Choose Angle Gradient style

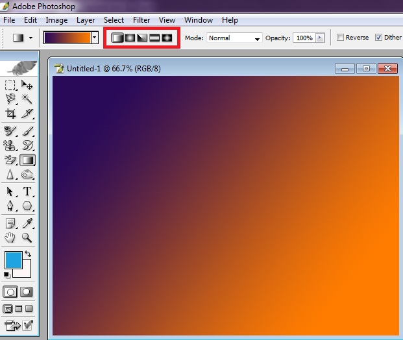click(142, 38)
